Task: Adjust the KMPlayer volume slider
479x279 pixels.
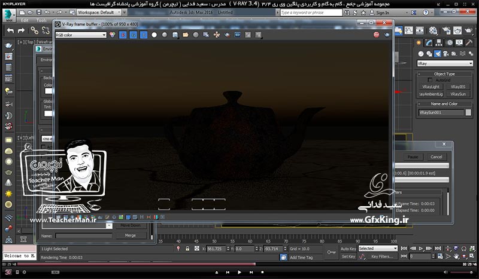Action: coord(461,272)
